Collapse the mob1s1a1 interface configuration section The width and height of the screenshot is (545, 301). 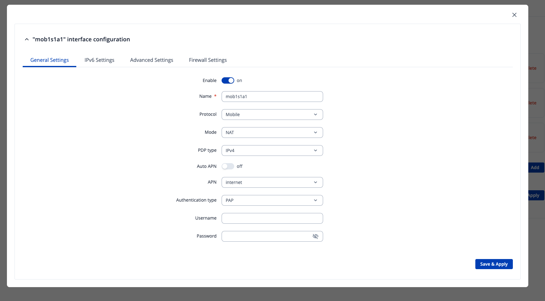pyautogui.click(x=27, y=39)
